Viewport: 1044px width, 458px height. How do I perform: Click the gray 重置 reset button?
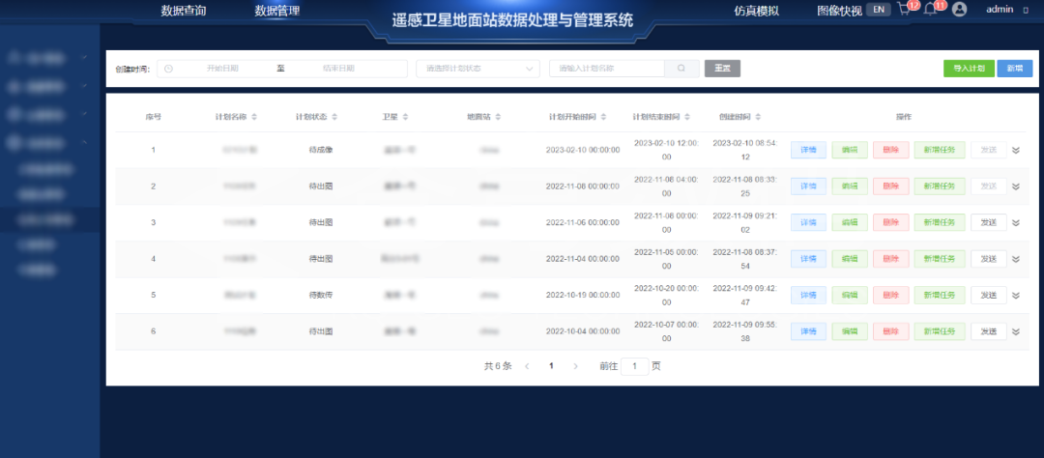tap(722, 69)
